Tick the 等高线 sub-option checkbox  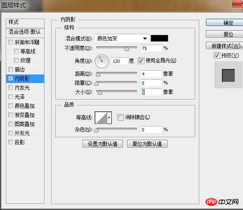pos(16,51)
